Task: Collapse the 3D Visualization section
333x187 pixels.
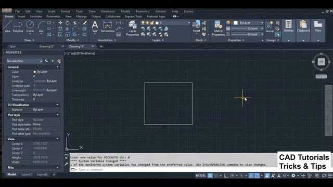Action: coord(57,105)
